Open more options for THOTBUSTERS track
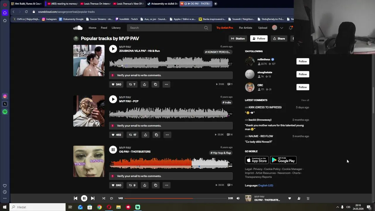 [166, 185]
